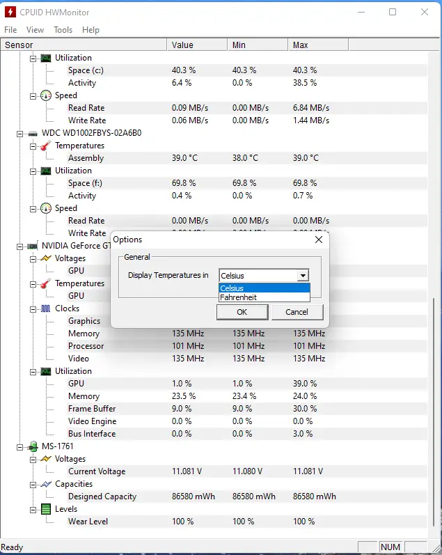The width and height of the screenshot is (442, 555).
Task: Select the Video Engine row
Action: coord(246,421)
